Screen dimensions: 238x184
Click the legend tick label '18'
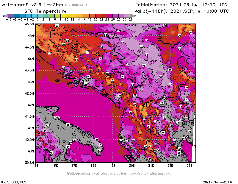coord(90,19)
